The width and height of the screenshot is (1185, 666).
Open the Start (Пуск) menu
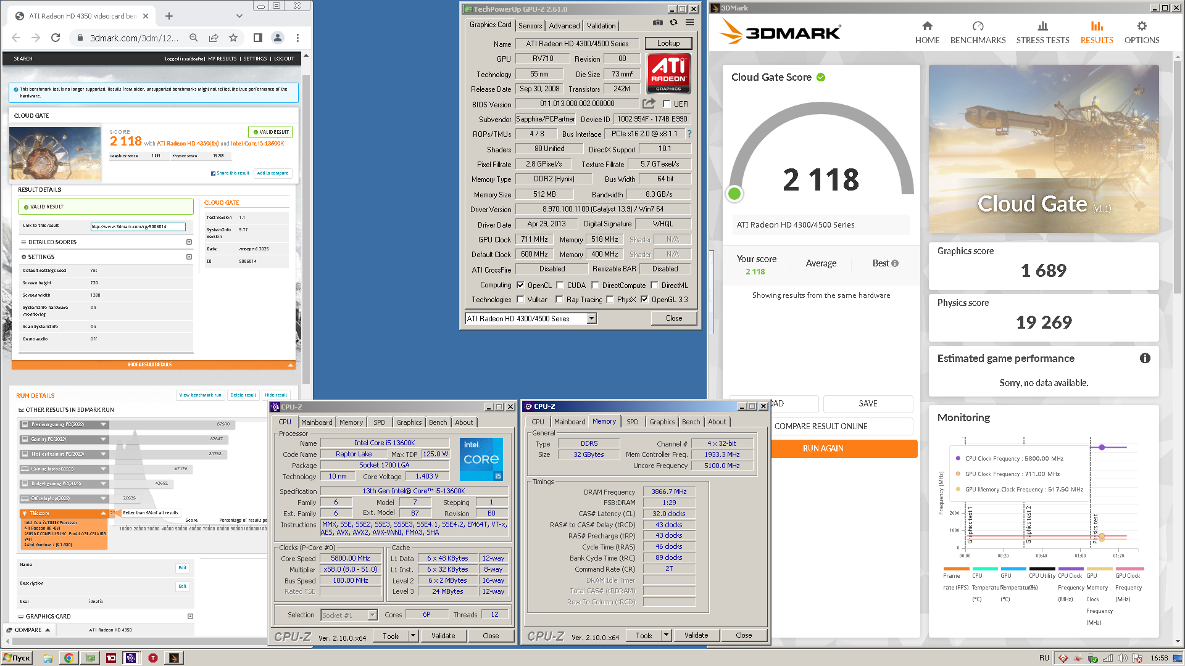click(x=17, y=658)
